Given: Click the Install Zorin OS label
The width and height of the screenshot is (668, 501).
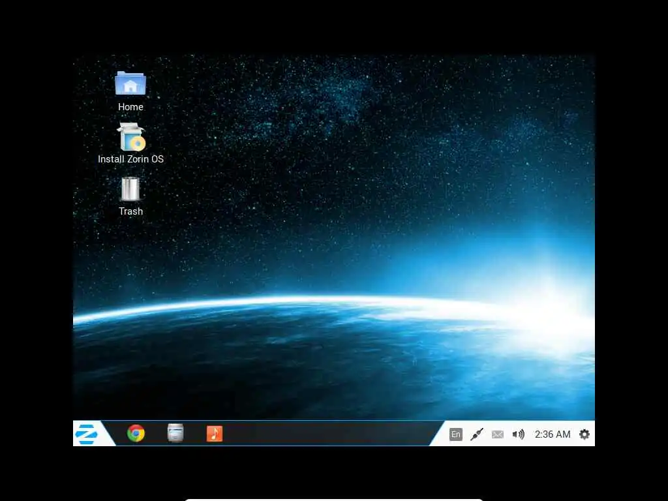Looking at the screenshot, I should point(130,159).
